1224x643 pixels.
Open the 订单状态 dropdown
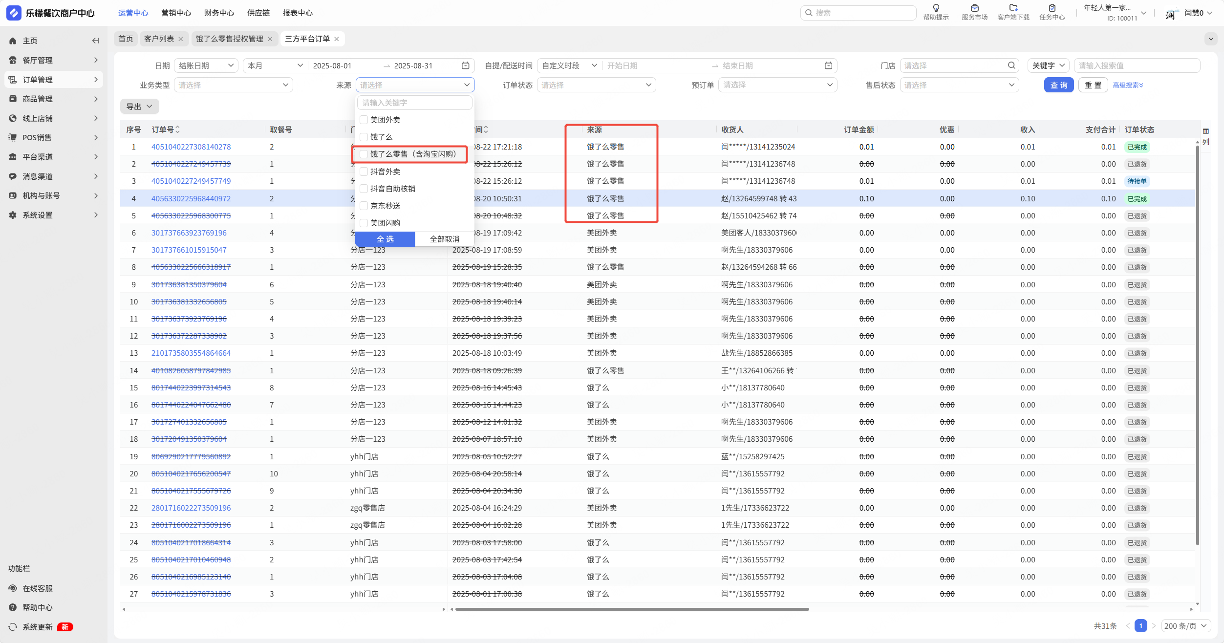(596, 85)
